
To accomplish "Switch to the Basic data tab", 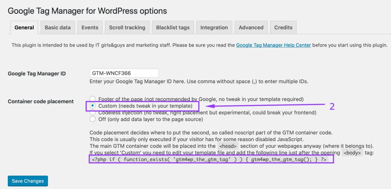I will point(58,27).
